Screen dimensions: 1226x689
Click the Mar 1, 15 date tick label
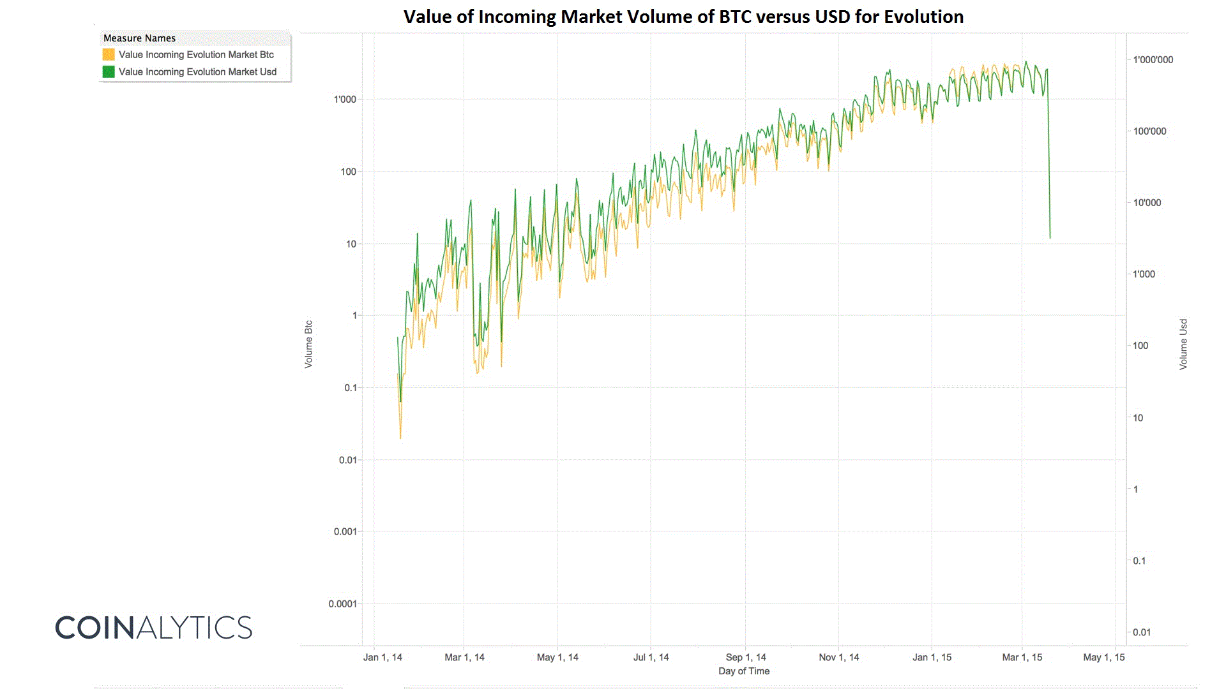[1022, 657]
